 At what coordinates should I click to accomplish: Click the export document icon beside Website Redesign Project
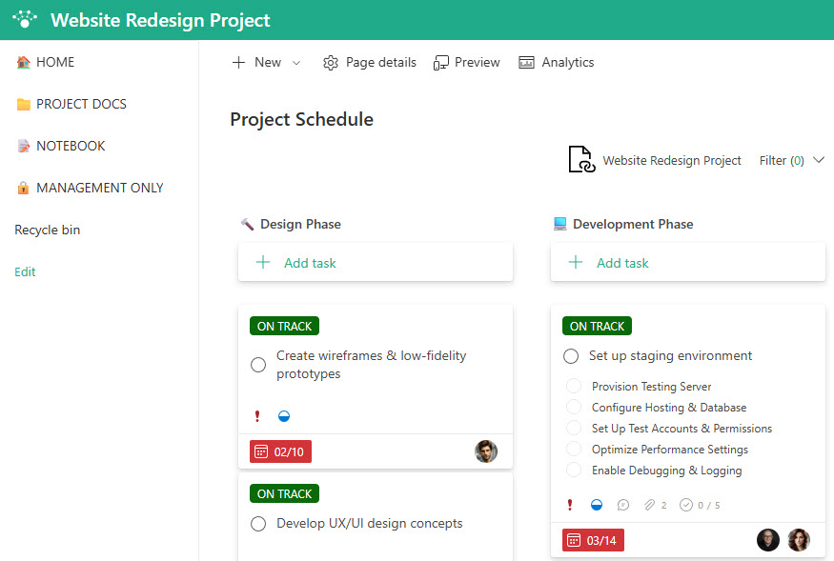581,160
